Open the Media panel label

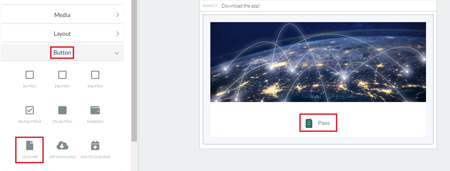62,15
